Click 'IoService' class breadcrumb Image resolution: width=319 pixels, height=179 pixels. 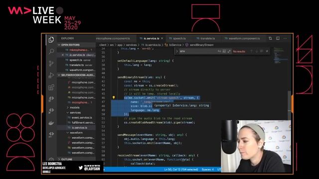coord(175,45)
